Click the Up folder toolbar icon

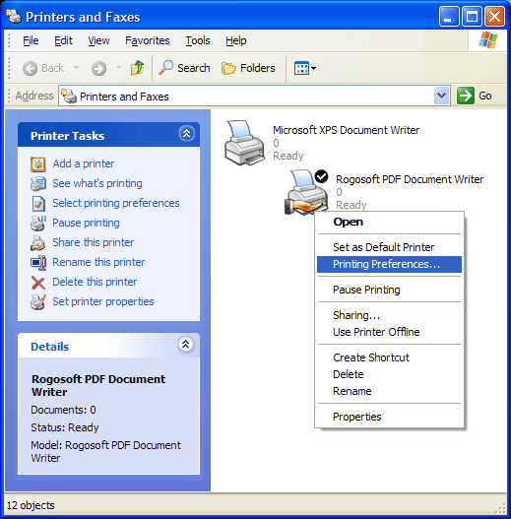[137, 68]
